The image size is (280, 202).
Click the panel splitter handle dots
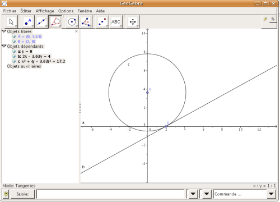pyautogui.click(x=80, y=108)
